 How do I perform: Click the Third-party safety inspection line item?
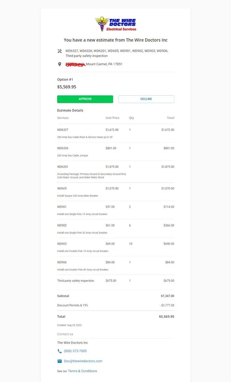75,281
